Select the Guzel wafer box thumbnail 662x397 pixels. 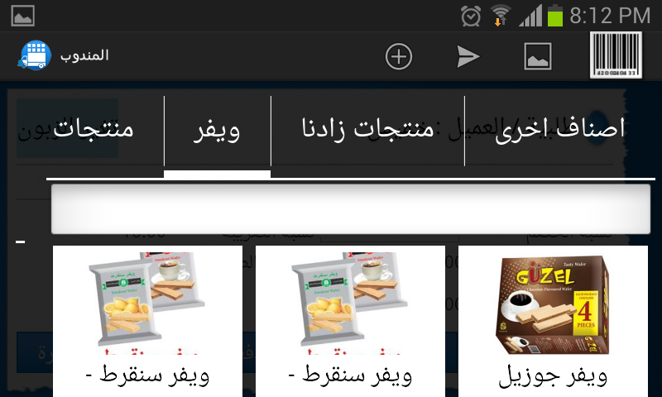coord(553,304)
